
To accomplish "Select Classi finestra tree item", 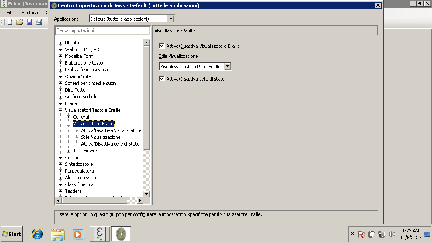I will point(79,184).
